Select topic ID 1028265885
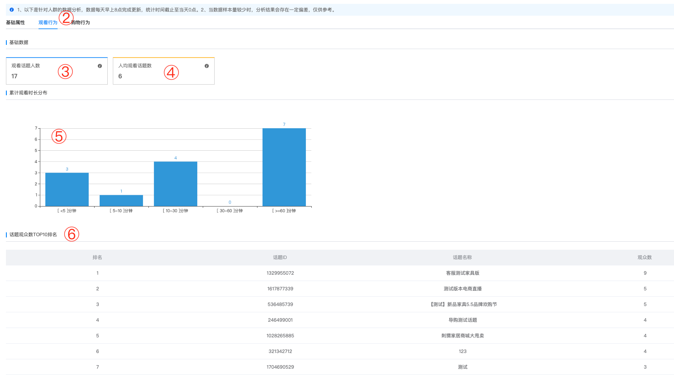 (x=280, y=336)
